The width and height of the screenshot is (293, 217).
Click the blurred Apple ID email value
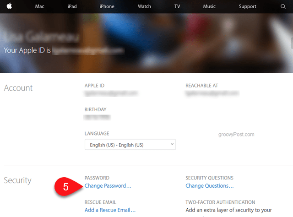pyautogui.click(x=111, y=93)
